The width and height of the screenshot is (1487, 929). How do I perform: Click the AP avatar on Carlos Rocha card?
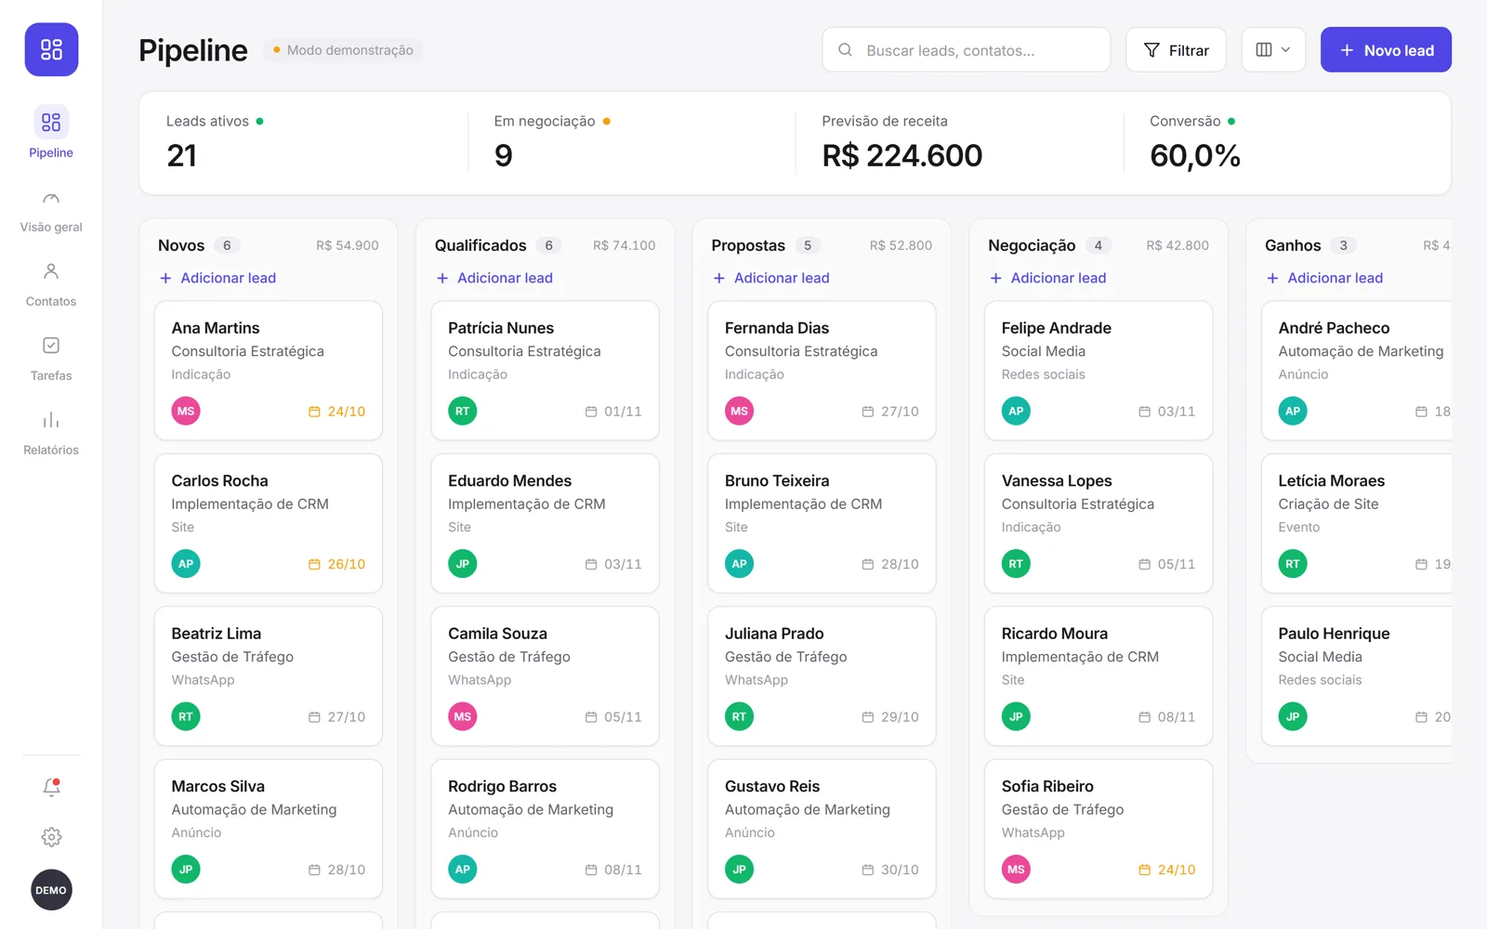[x=186, y=564]
